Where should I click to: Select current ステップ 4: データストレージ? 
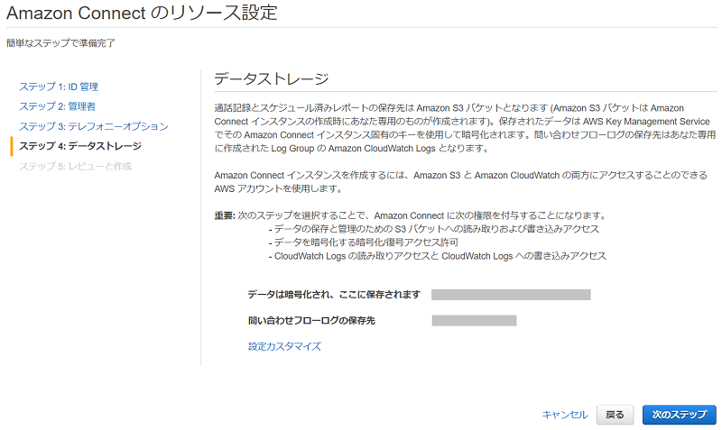point(80,146)
